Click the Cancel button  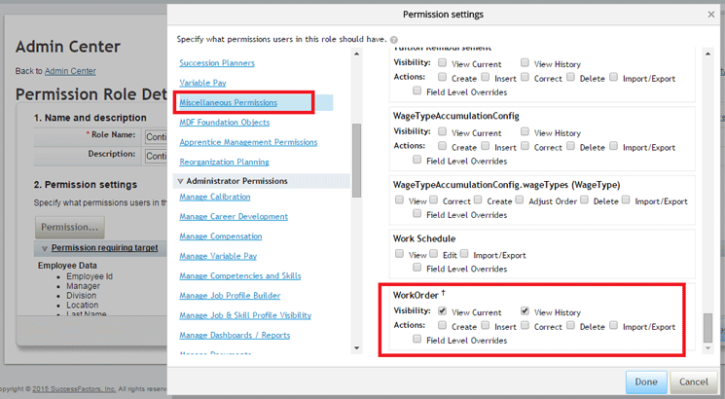point(695,382)
